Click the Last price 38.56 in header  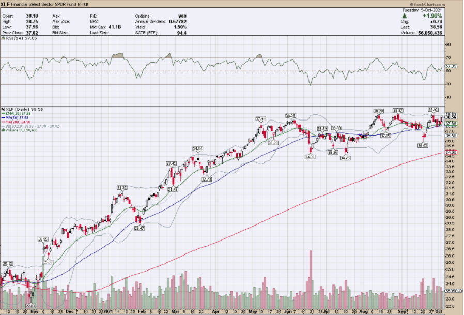click(437, 27)
